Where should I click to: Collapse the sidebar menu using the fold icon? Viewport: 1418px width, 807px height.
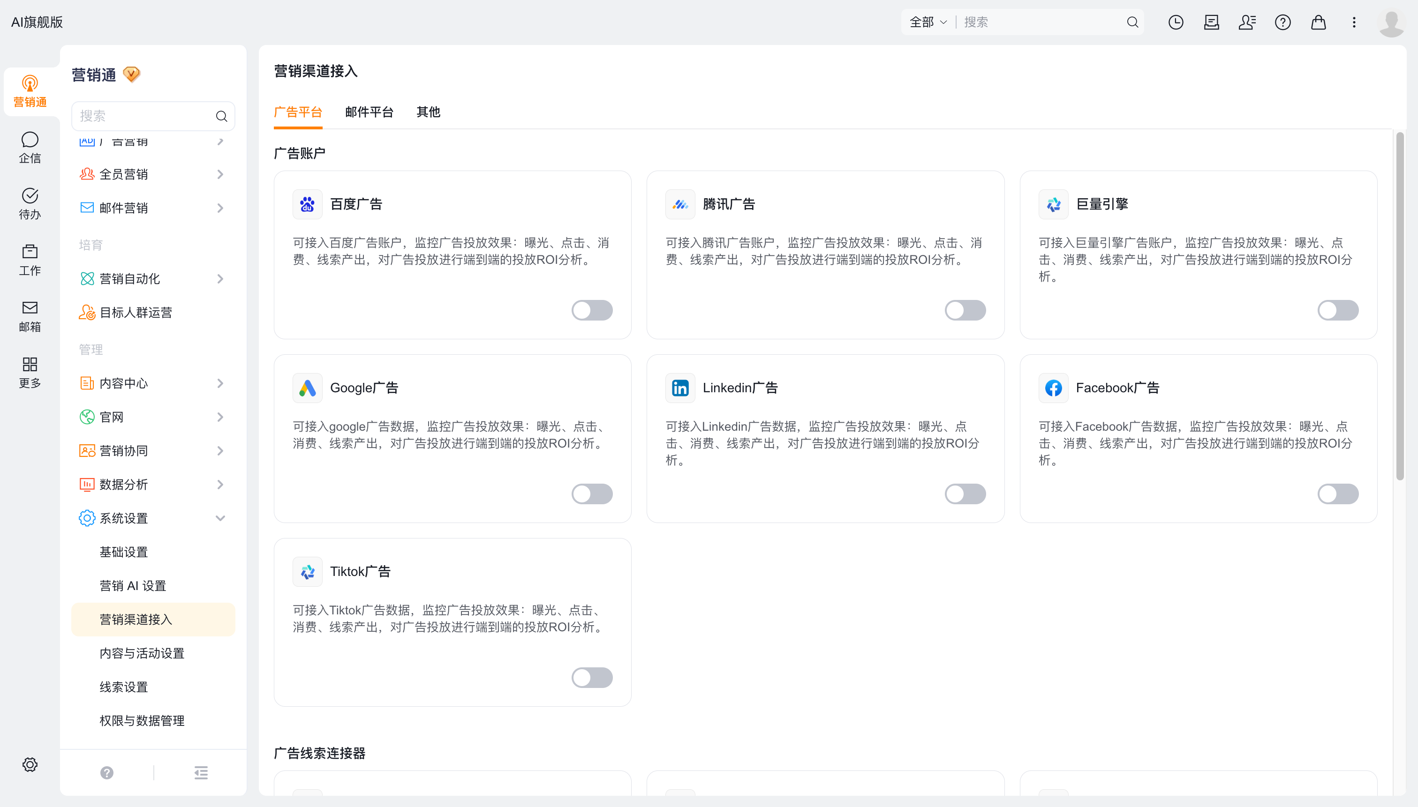(201, 772)
